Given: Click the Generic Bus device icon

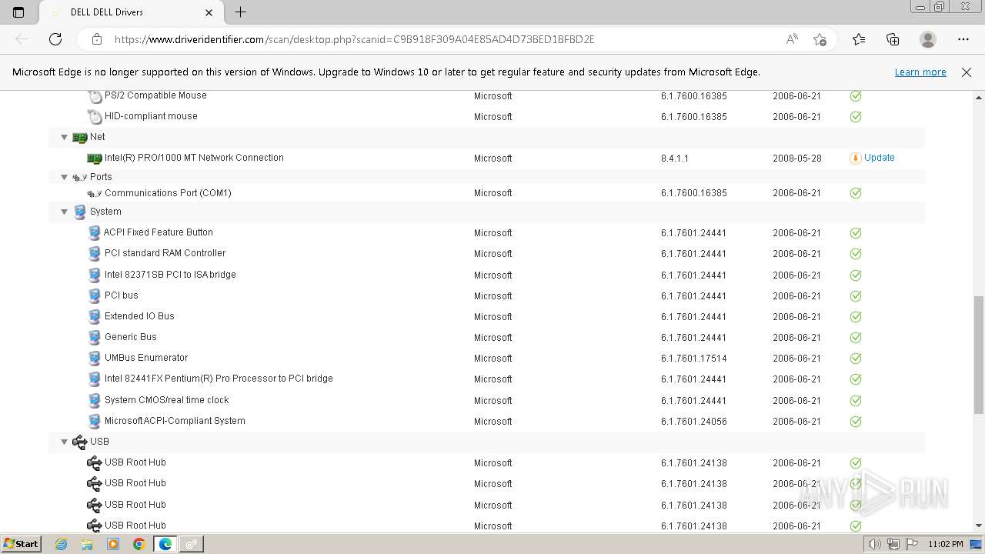Looking at the screenshot, I should (x=95, y=338).
